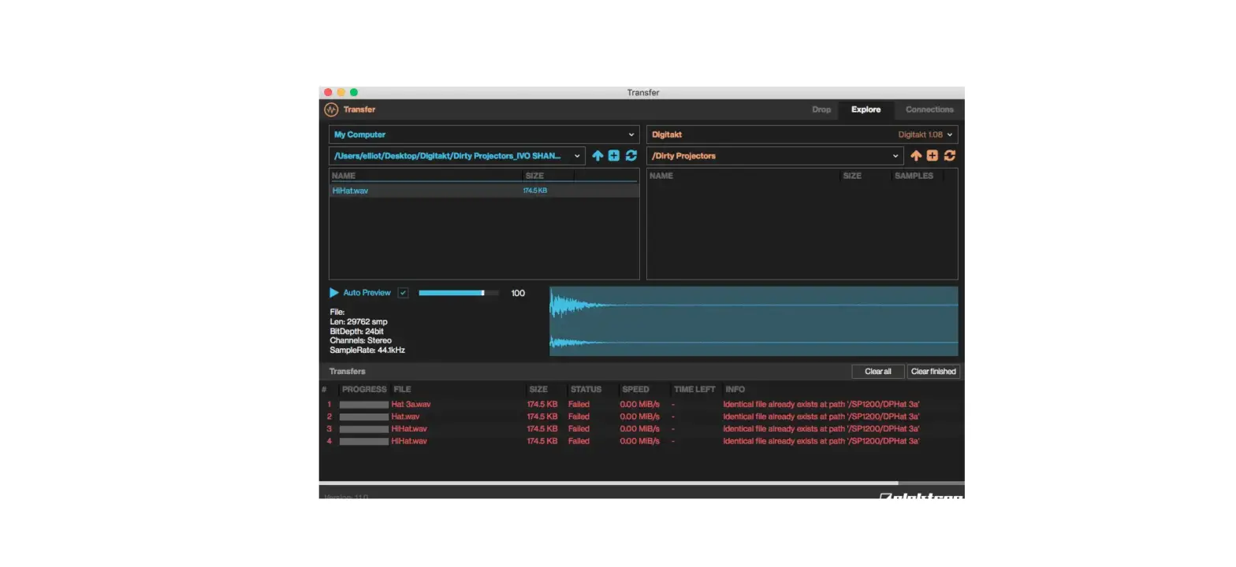Sort local files by SIZE column
Image resolution: width=1236 pixels, height=567 pixels.
coord(534,176)
